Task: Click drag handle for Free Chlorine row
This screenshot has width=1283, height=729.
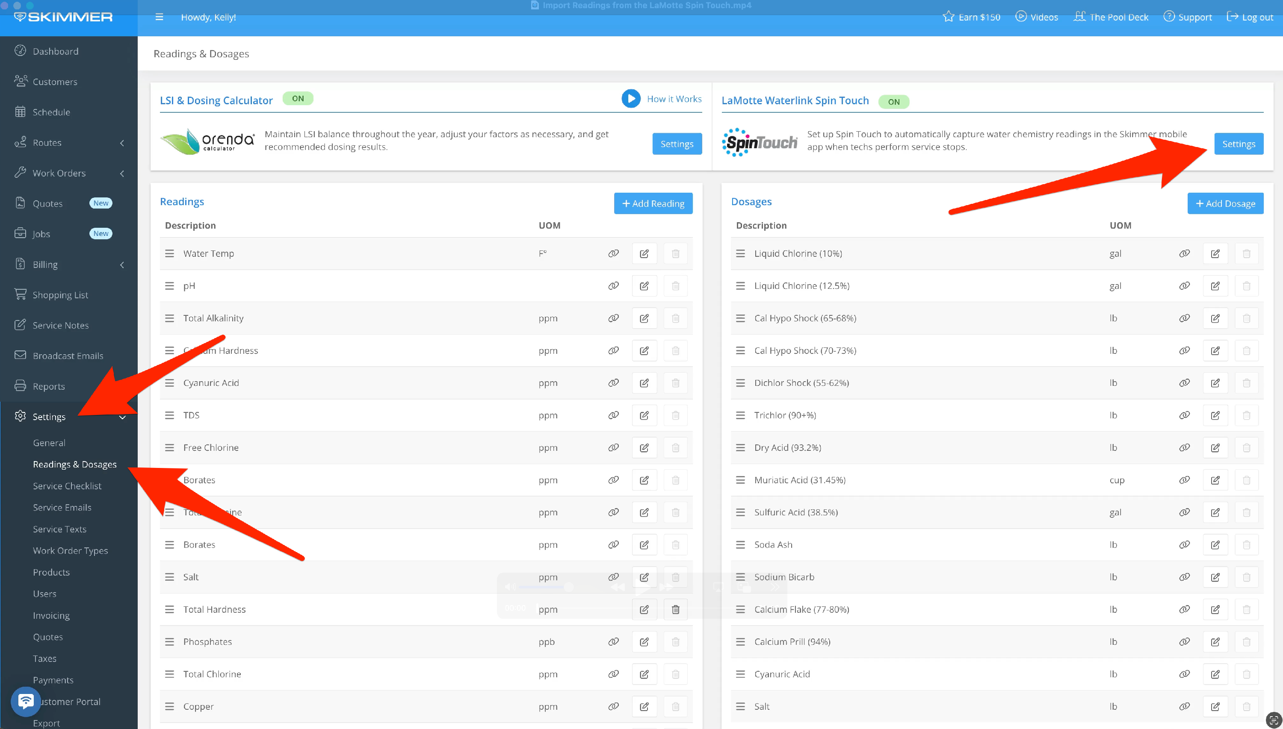Action: point(170,448)
